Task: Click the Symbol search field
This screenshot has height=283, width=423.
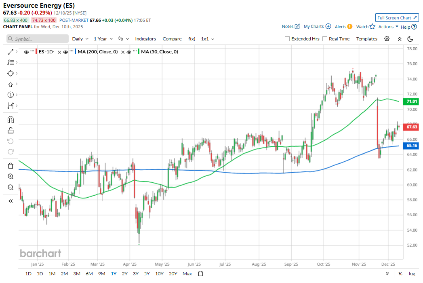Action: [38, 39]
